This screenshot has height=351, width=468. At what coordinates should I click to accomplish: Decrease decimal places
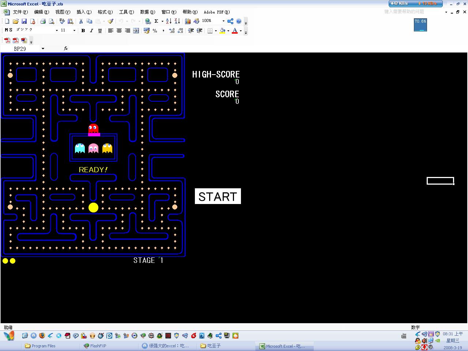(180, 31)
